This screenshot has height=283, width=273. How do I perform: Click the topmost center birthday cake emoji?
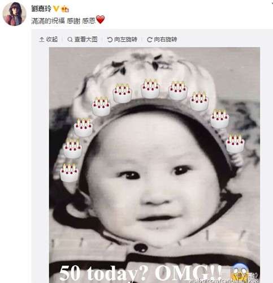(x=150, y=89)
